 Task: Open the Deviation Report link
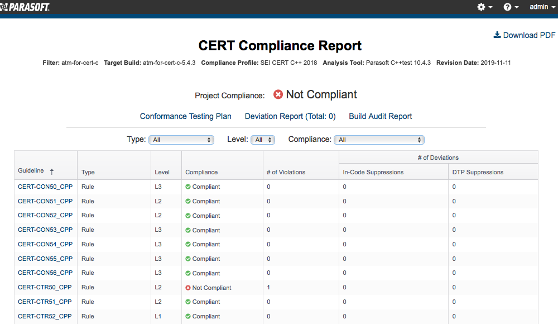290,116
